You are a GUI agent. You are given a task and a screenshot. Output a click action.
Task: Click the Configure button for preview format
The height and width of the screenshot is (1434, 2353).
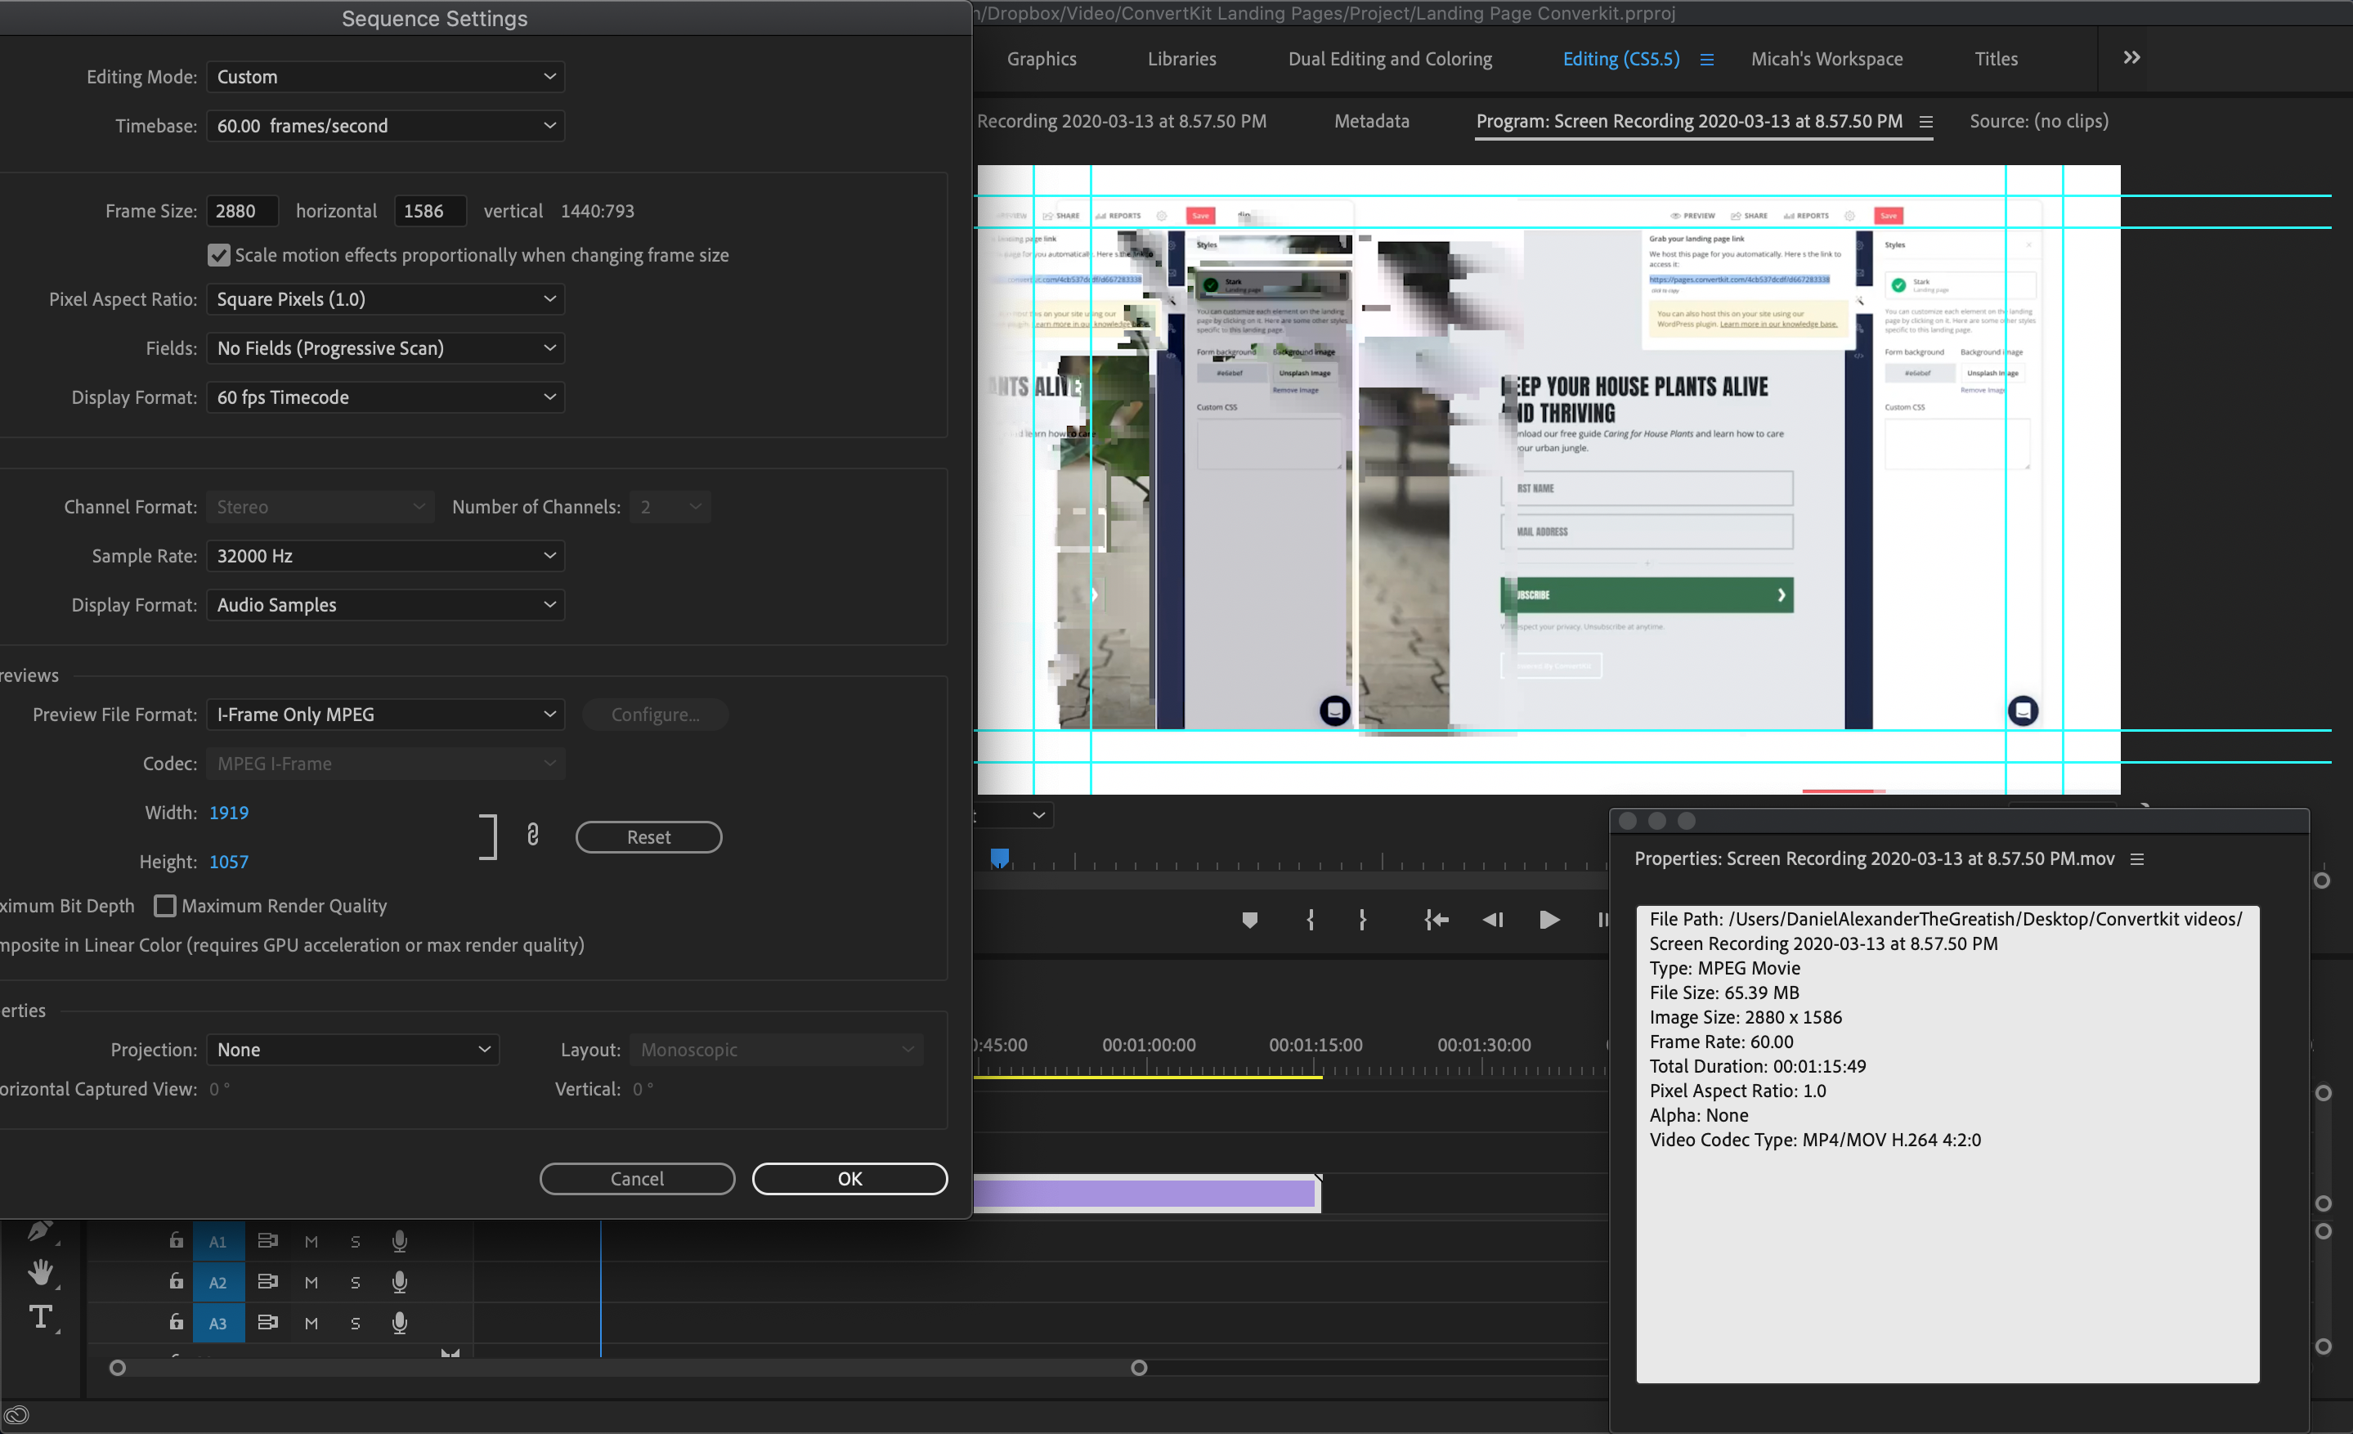pos(654,714)
